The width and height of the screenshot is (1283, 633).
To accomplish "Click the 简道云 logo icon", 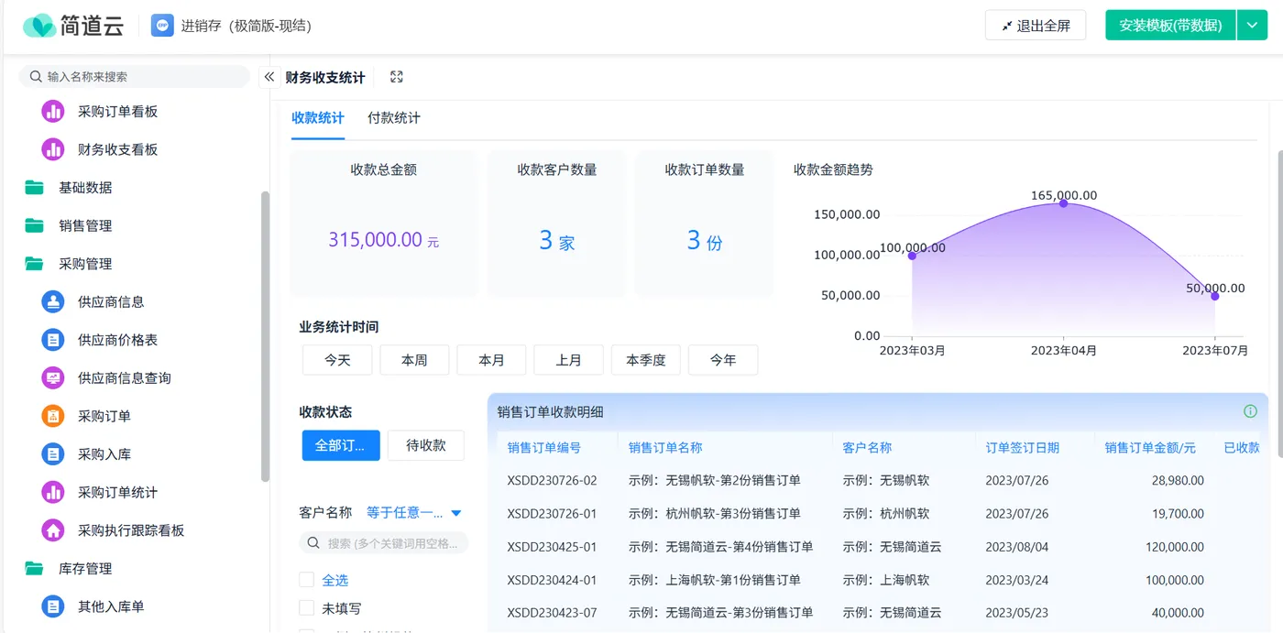I will 39,26.
